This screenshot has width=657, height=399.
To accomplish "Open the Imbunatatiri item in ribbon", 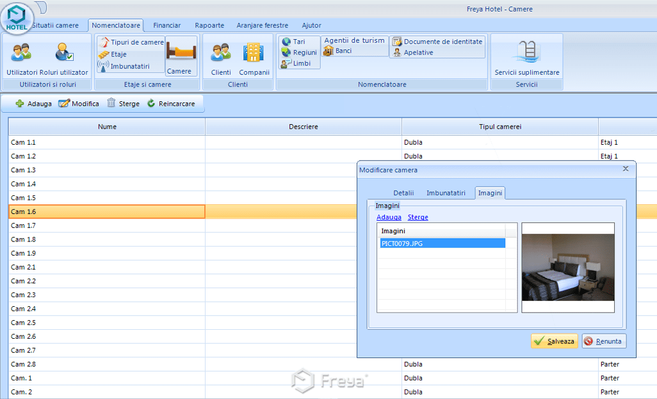I will pos(124,66).
